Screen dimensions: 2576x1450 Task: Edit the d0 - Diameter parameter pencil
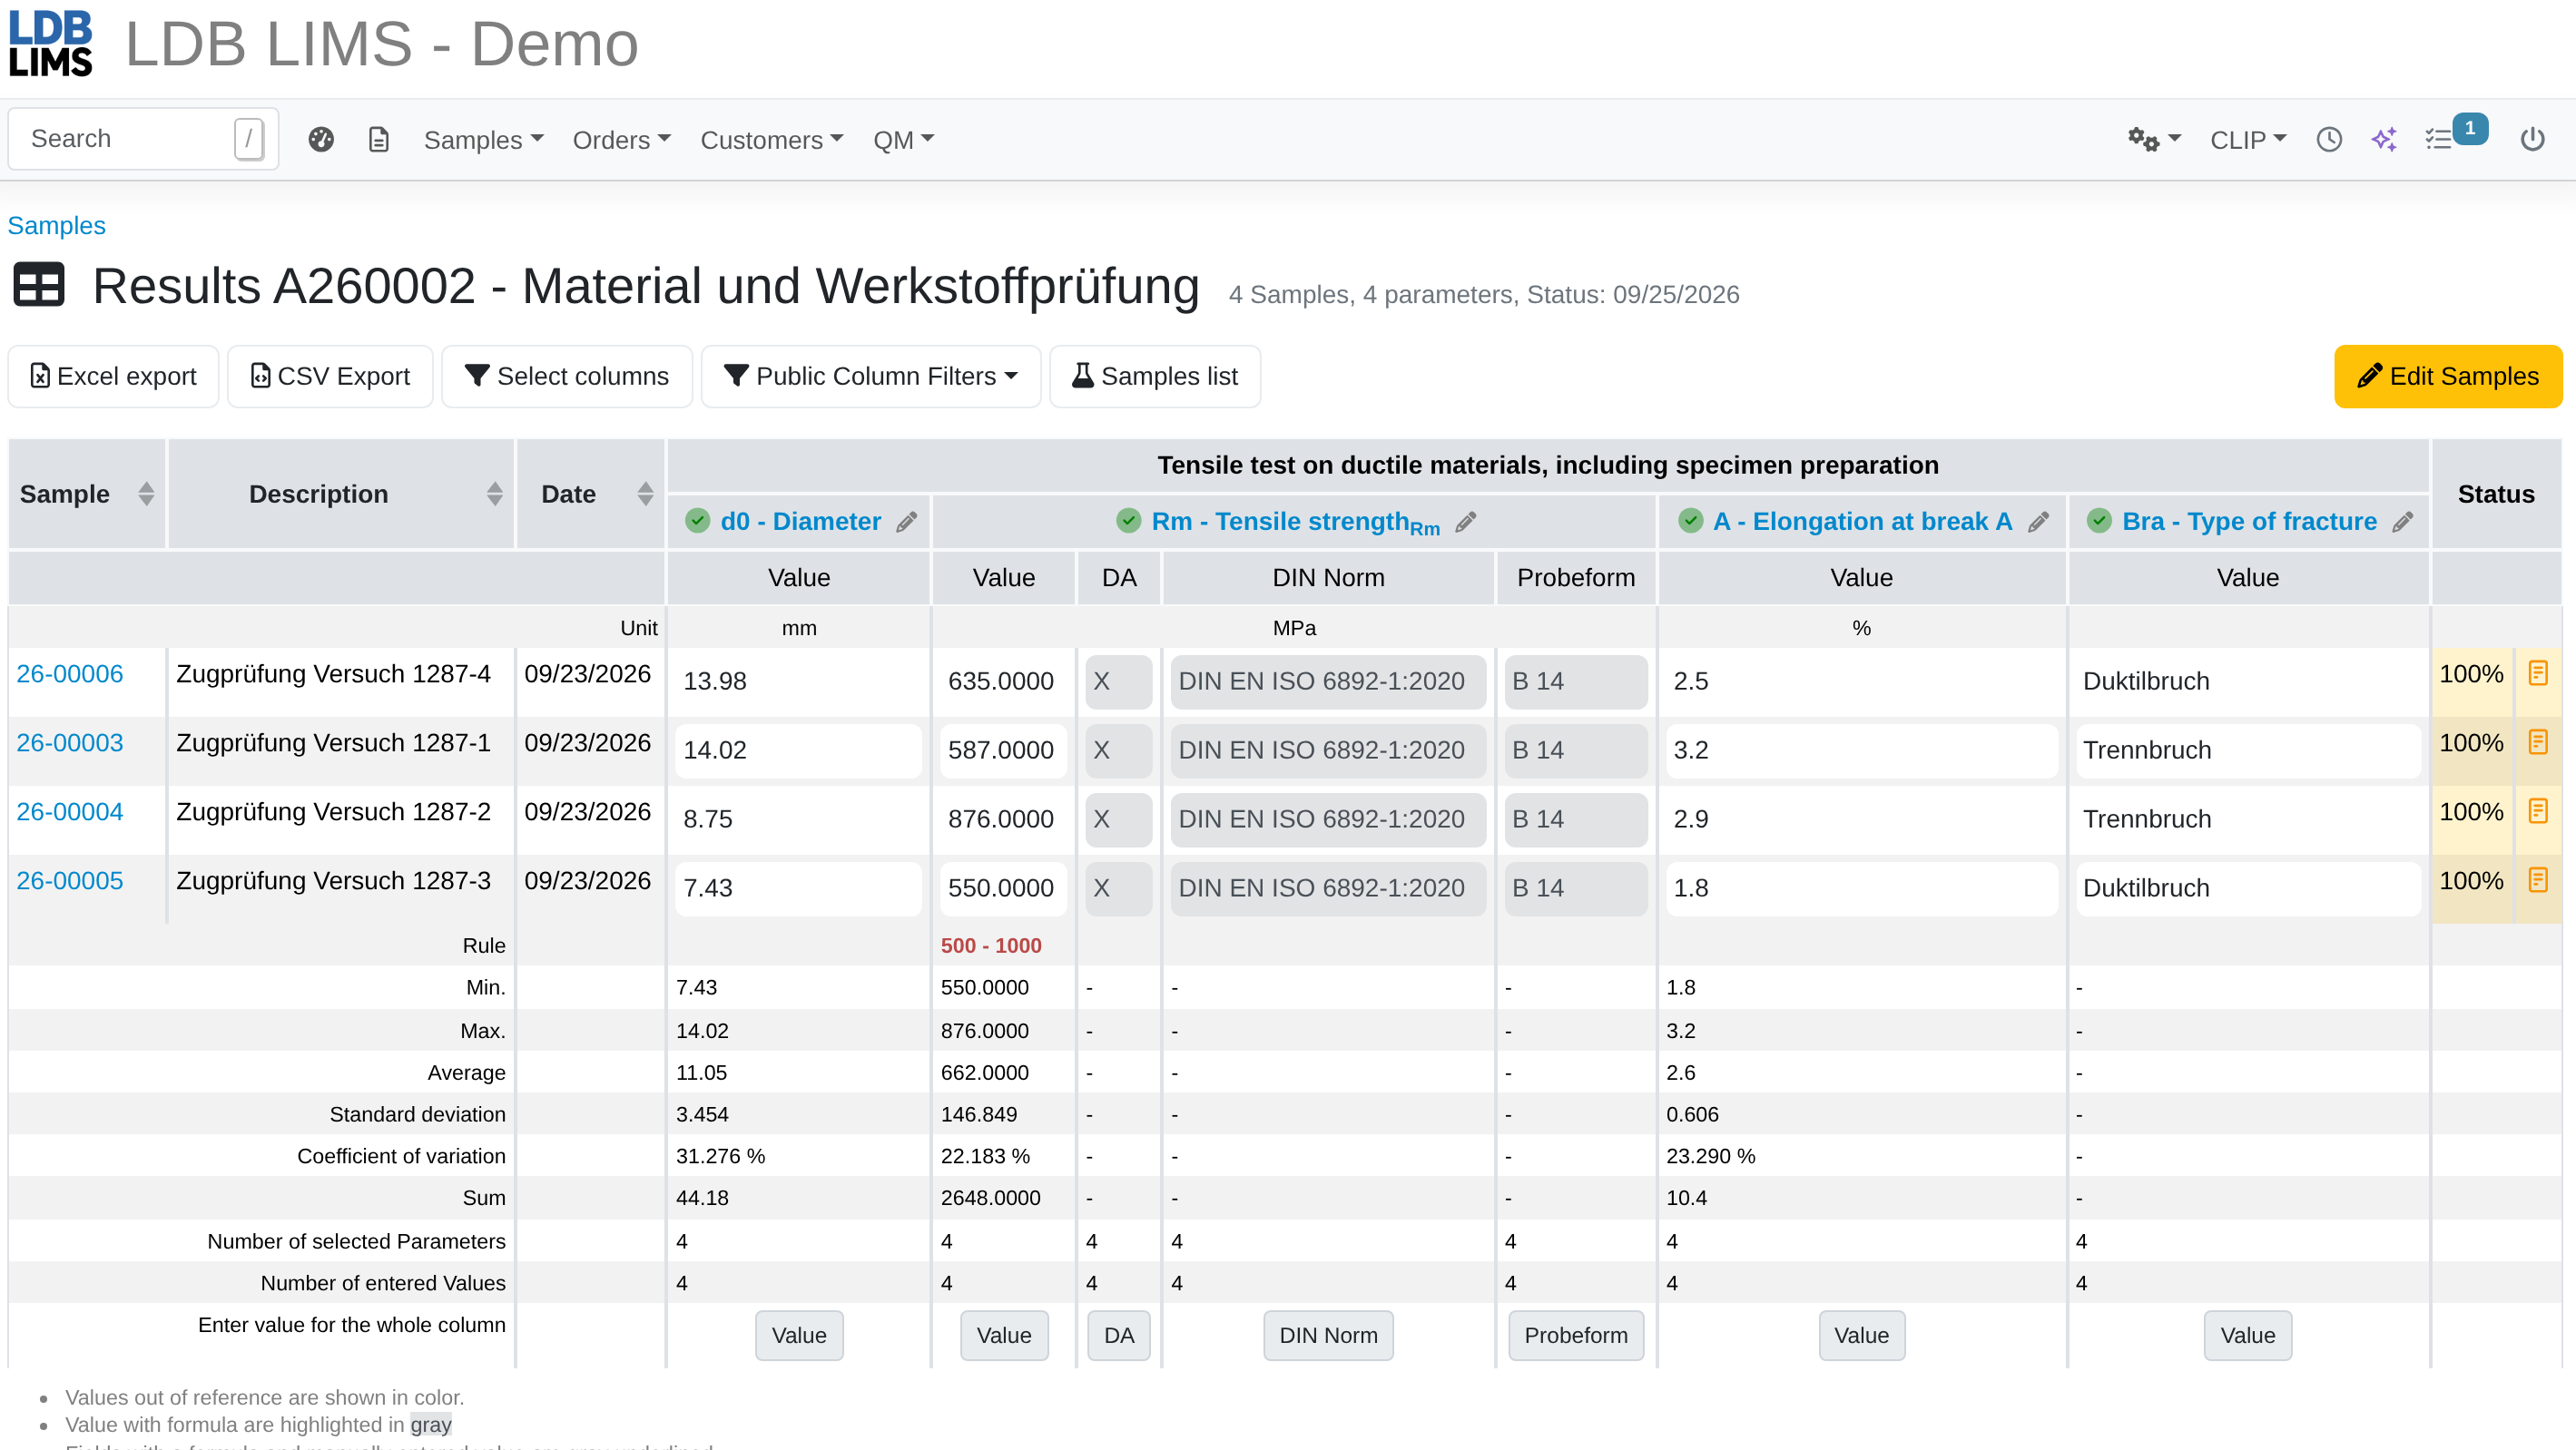pyautogui.click(x=906, y=522)
